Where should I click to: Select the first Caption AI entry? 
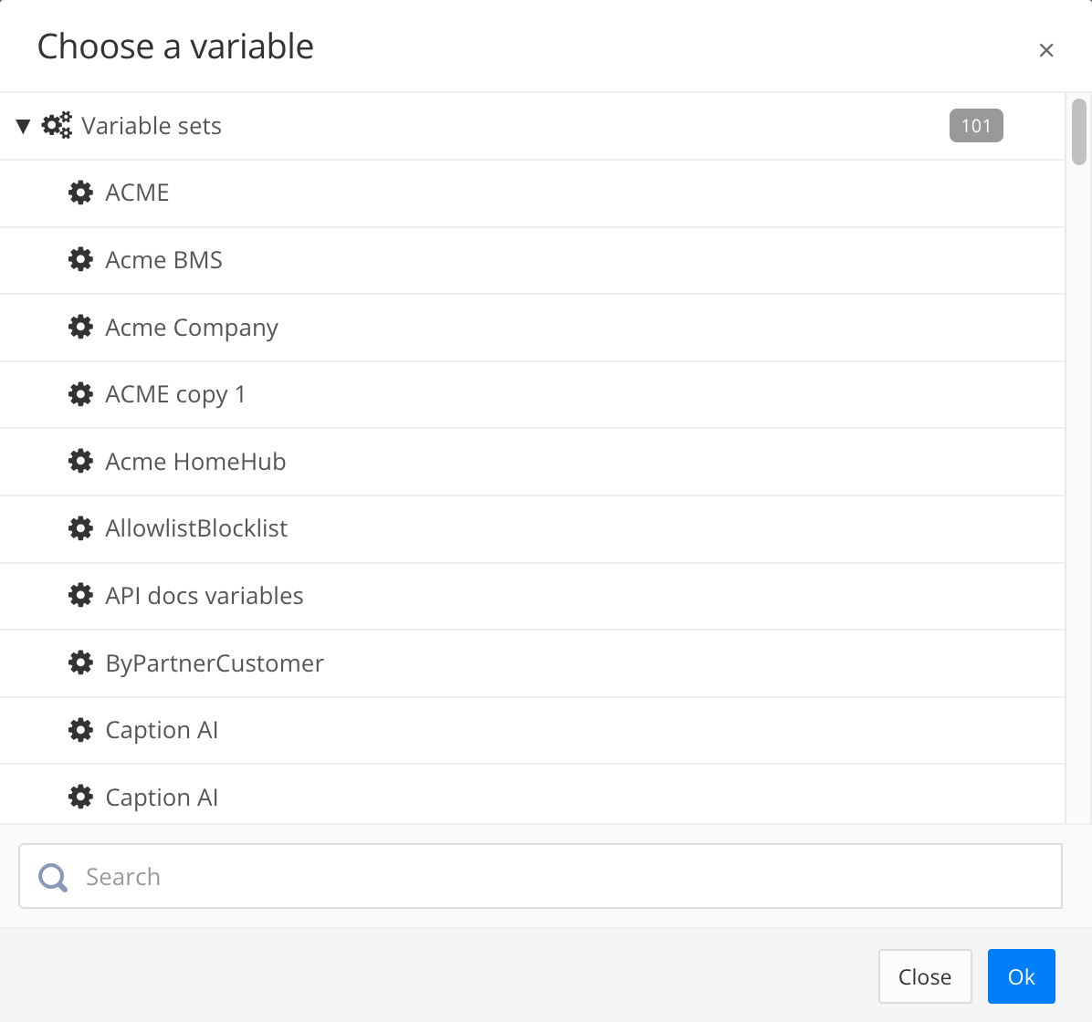point(162,730)
